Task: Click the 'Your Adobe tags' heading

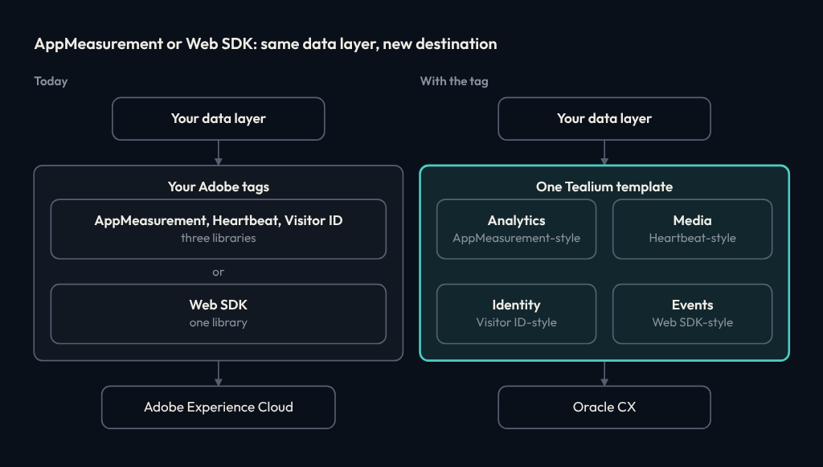Action: click(219, 186)
